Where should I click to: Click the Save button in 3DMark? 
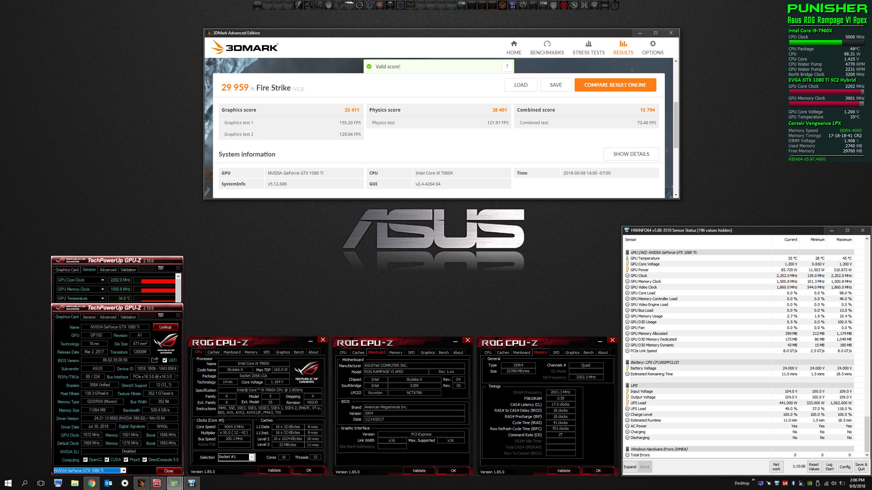(x=556, y=85)
